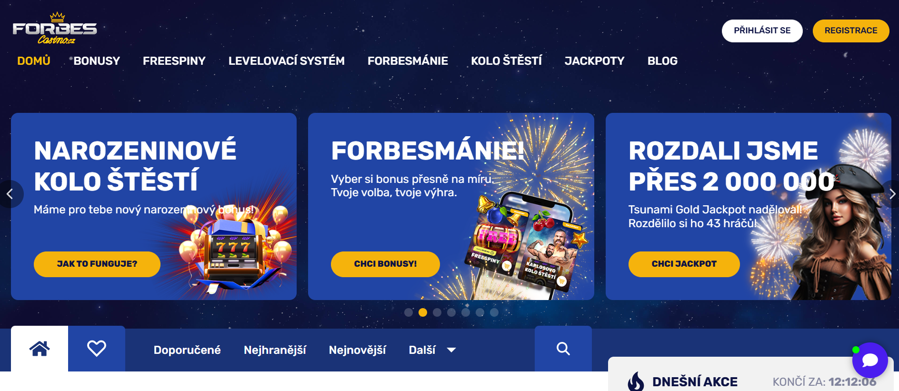Click the flame icon beside Dnešní akce

pos(636,381)
